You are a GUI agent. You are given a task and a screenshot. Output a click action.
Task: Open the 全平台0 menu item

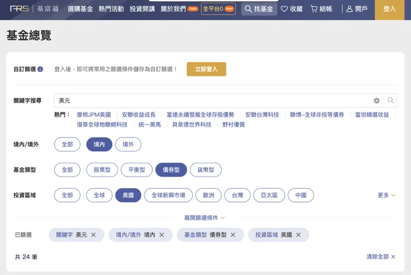point(218,9)
